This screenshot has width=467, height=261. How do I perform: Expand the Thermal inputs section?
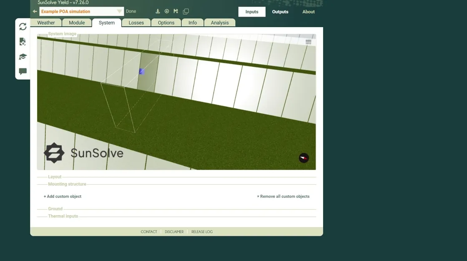(x=63, y=216)
